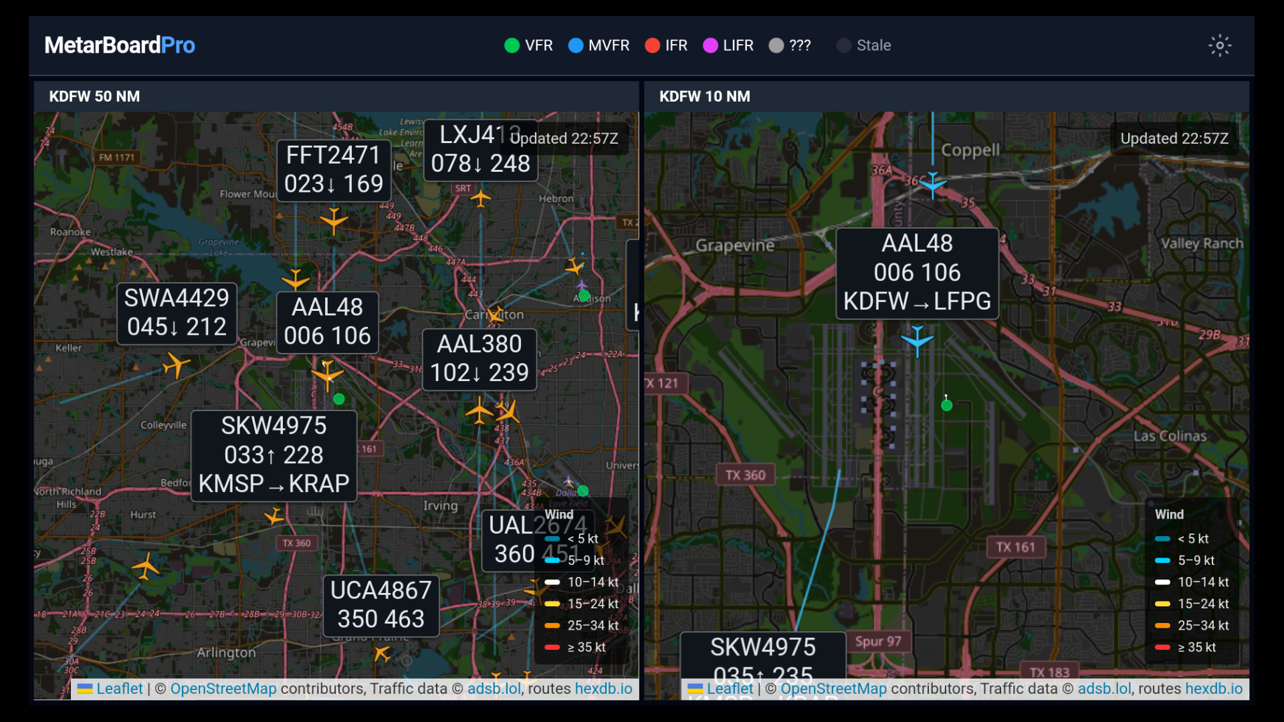Open the Leaflet link in the 10 NM map
This screenshot has width=1284, height=722.
point(730,689)
